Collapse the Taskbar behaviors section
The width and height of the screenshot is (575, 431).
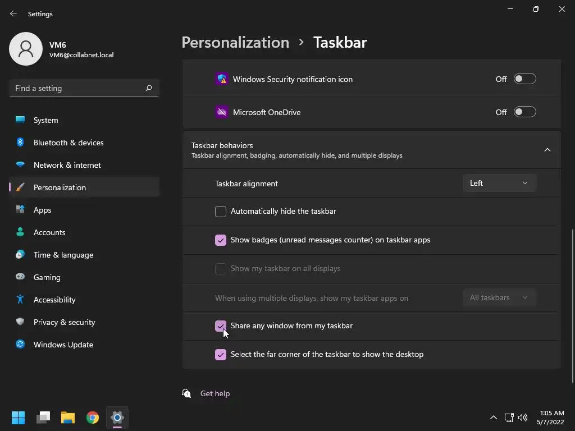click(x=547, y=150)
